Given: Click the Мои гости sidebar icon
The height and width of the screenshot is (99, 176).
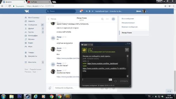Looking at the screenshot, I should click(x=26, y=62).
